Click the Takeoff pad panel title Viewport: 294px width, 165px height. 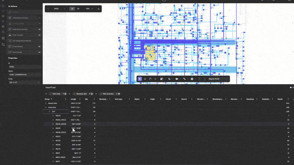point(50,88)
